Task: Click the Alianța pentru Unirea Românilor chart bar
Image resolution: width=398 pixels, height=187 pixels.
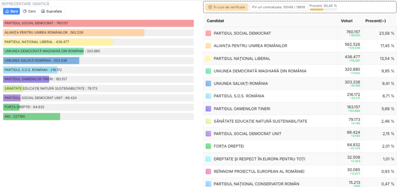Action: pos(73,33)
